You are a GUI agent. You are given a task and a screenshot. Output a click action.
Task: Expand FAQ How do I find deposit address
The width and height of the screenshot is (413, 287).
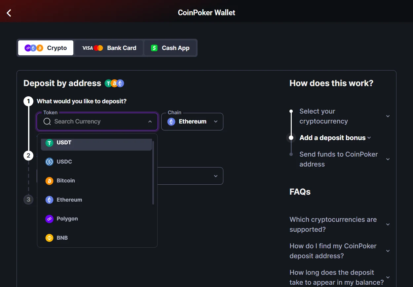[x=340, y=251]
